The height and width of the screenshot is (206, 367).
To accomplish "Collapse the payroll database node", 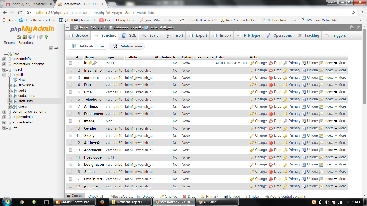I will point(4,75).
